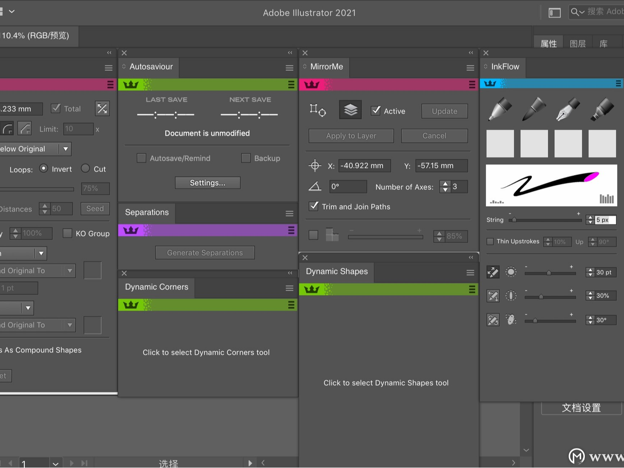The height and width of the screenshot is (468, 624).
Task: Disable Trim and Join Paths
Action: click(313, 206)
